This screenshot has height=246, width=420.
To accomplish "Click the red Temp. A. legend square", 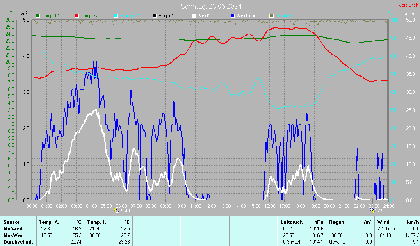I will [x=77, y=16].
